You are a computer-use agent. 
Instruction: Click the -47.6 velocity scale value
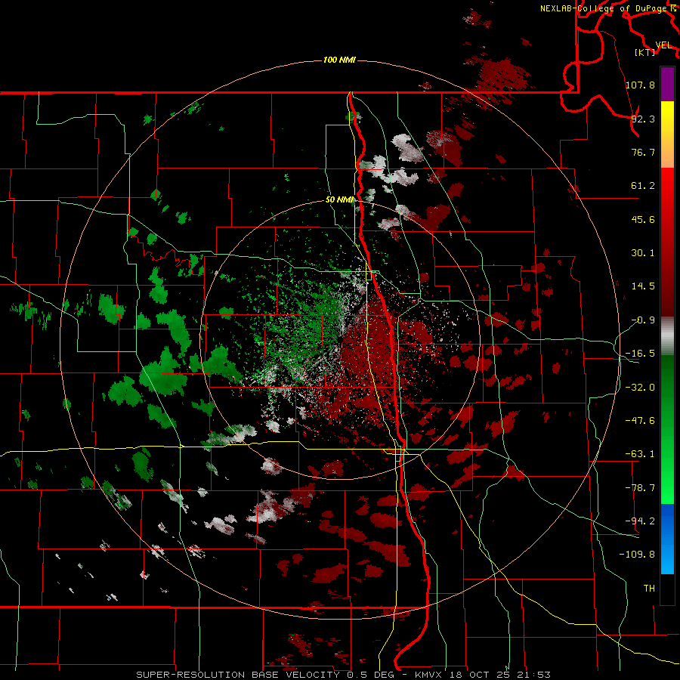point(640,421)
